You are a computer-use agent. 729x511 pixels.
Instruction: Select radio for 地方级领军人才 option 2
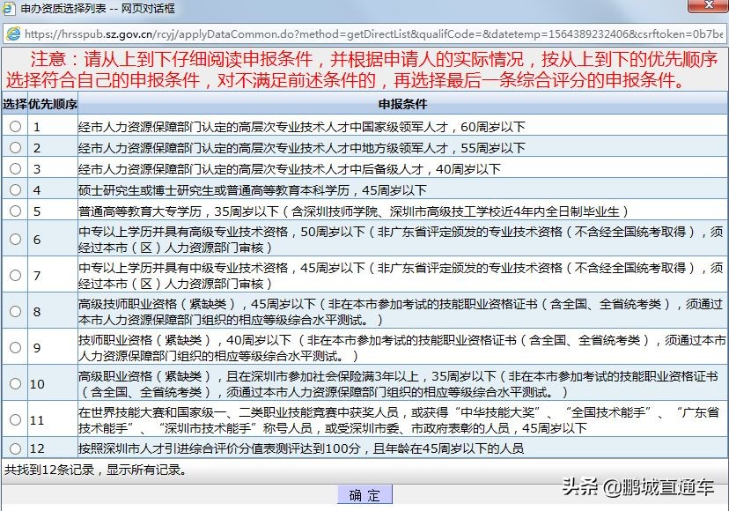15,148
